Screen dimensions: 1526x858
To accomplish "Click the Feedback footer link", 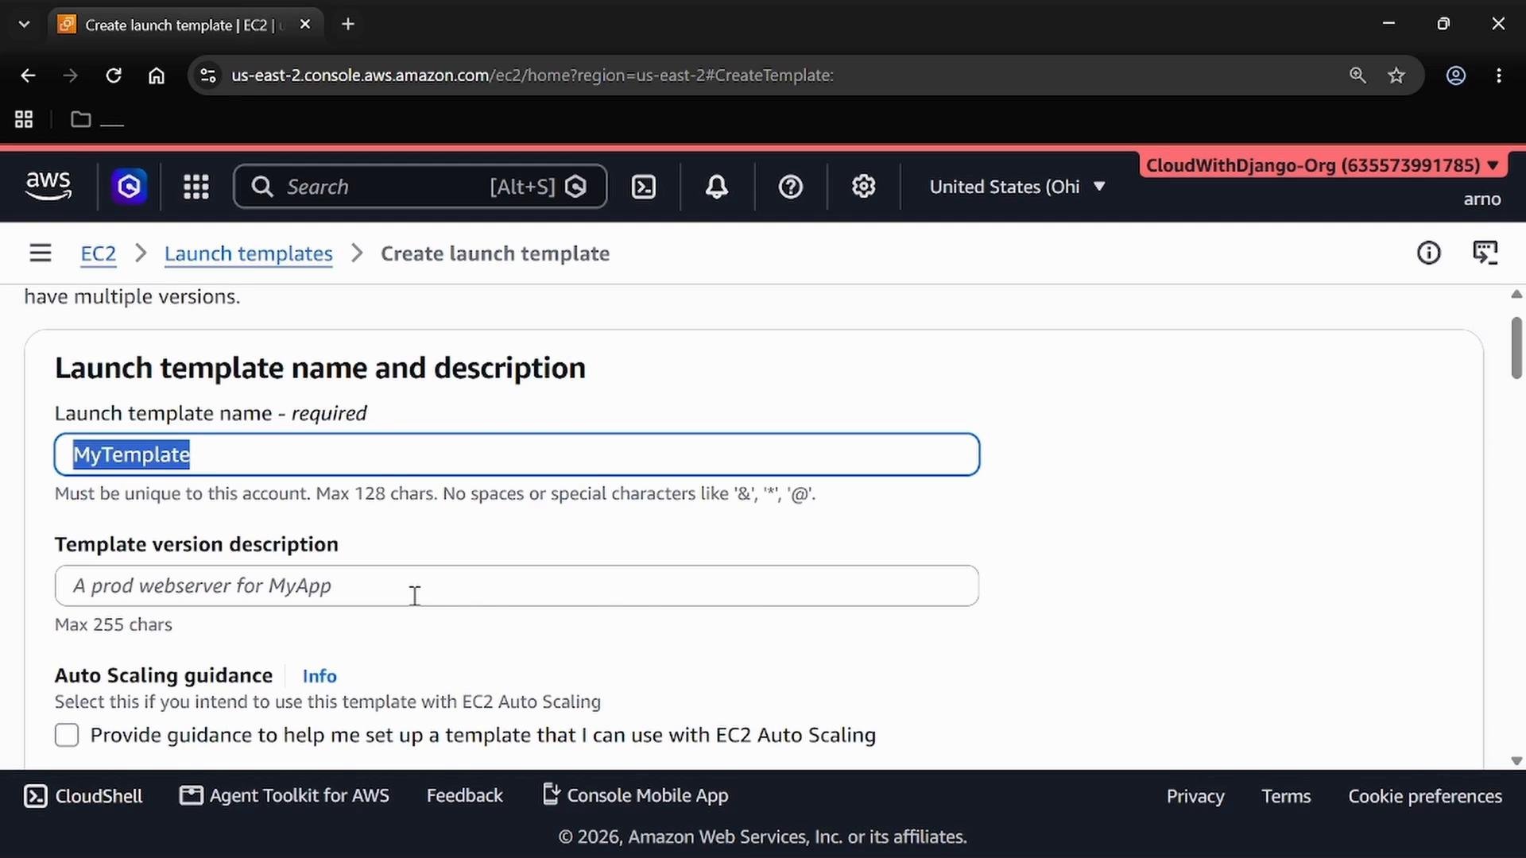I will click(x=465, y=796).
